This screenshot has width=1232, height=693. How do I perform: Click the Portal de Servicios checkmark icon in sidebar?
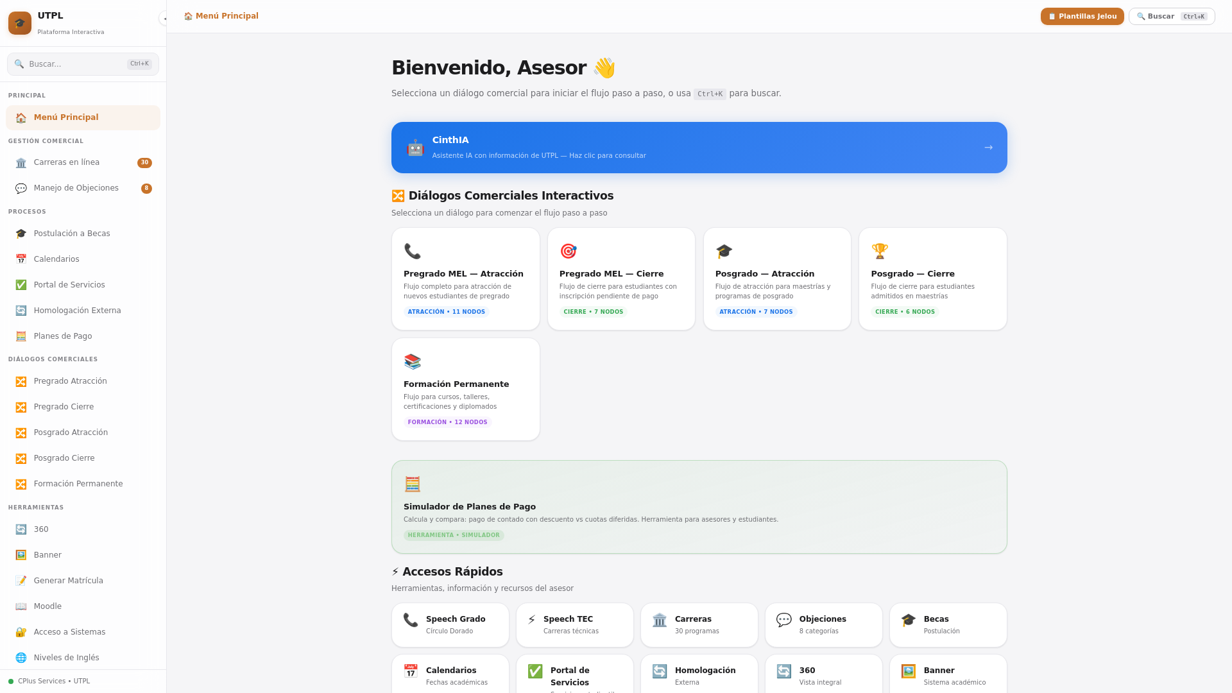pos(21,285)
